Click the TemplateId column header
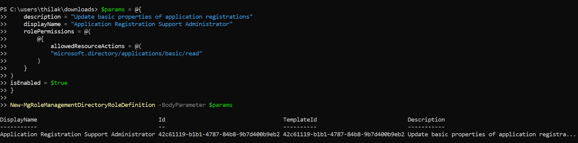Viewport: 578px width, 143px height. [300, 120]
